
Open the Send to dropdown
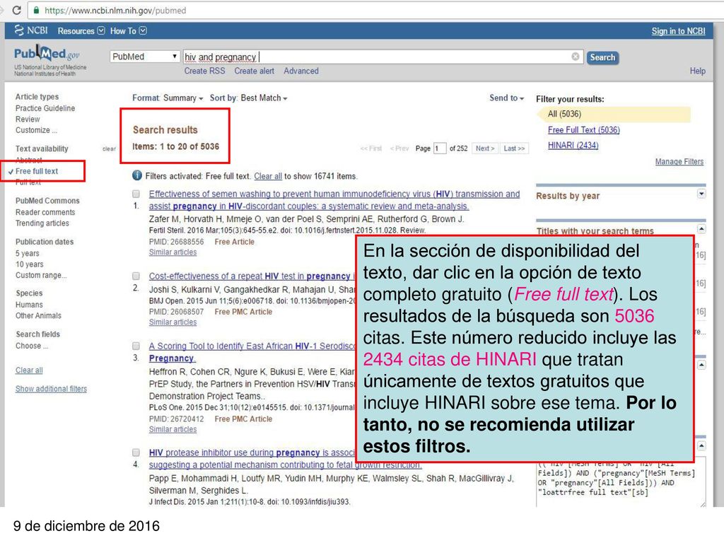[506, 98]
